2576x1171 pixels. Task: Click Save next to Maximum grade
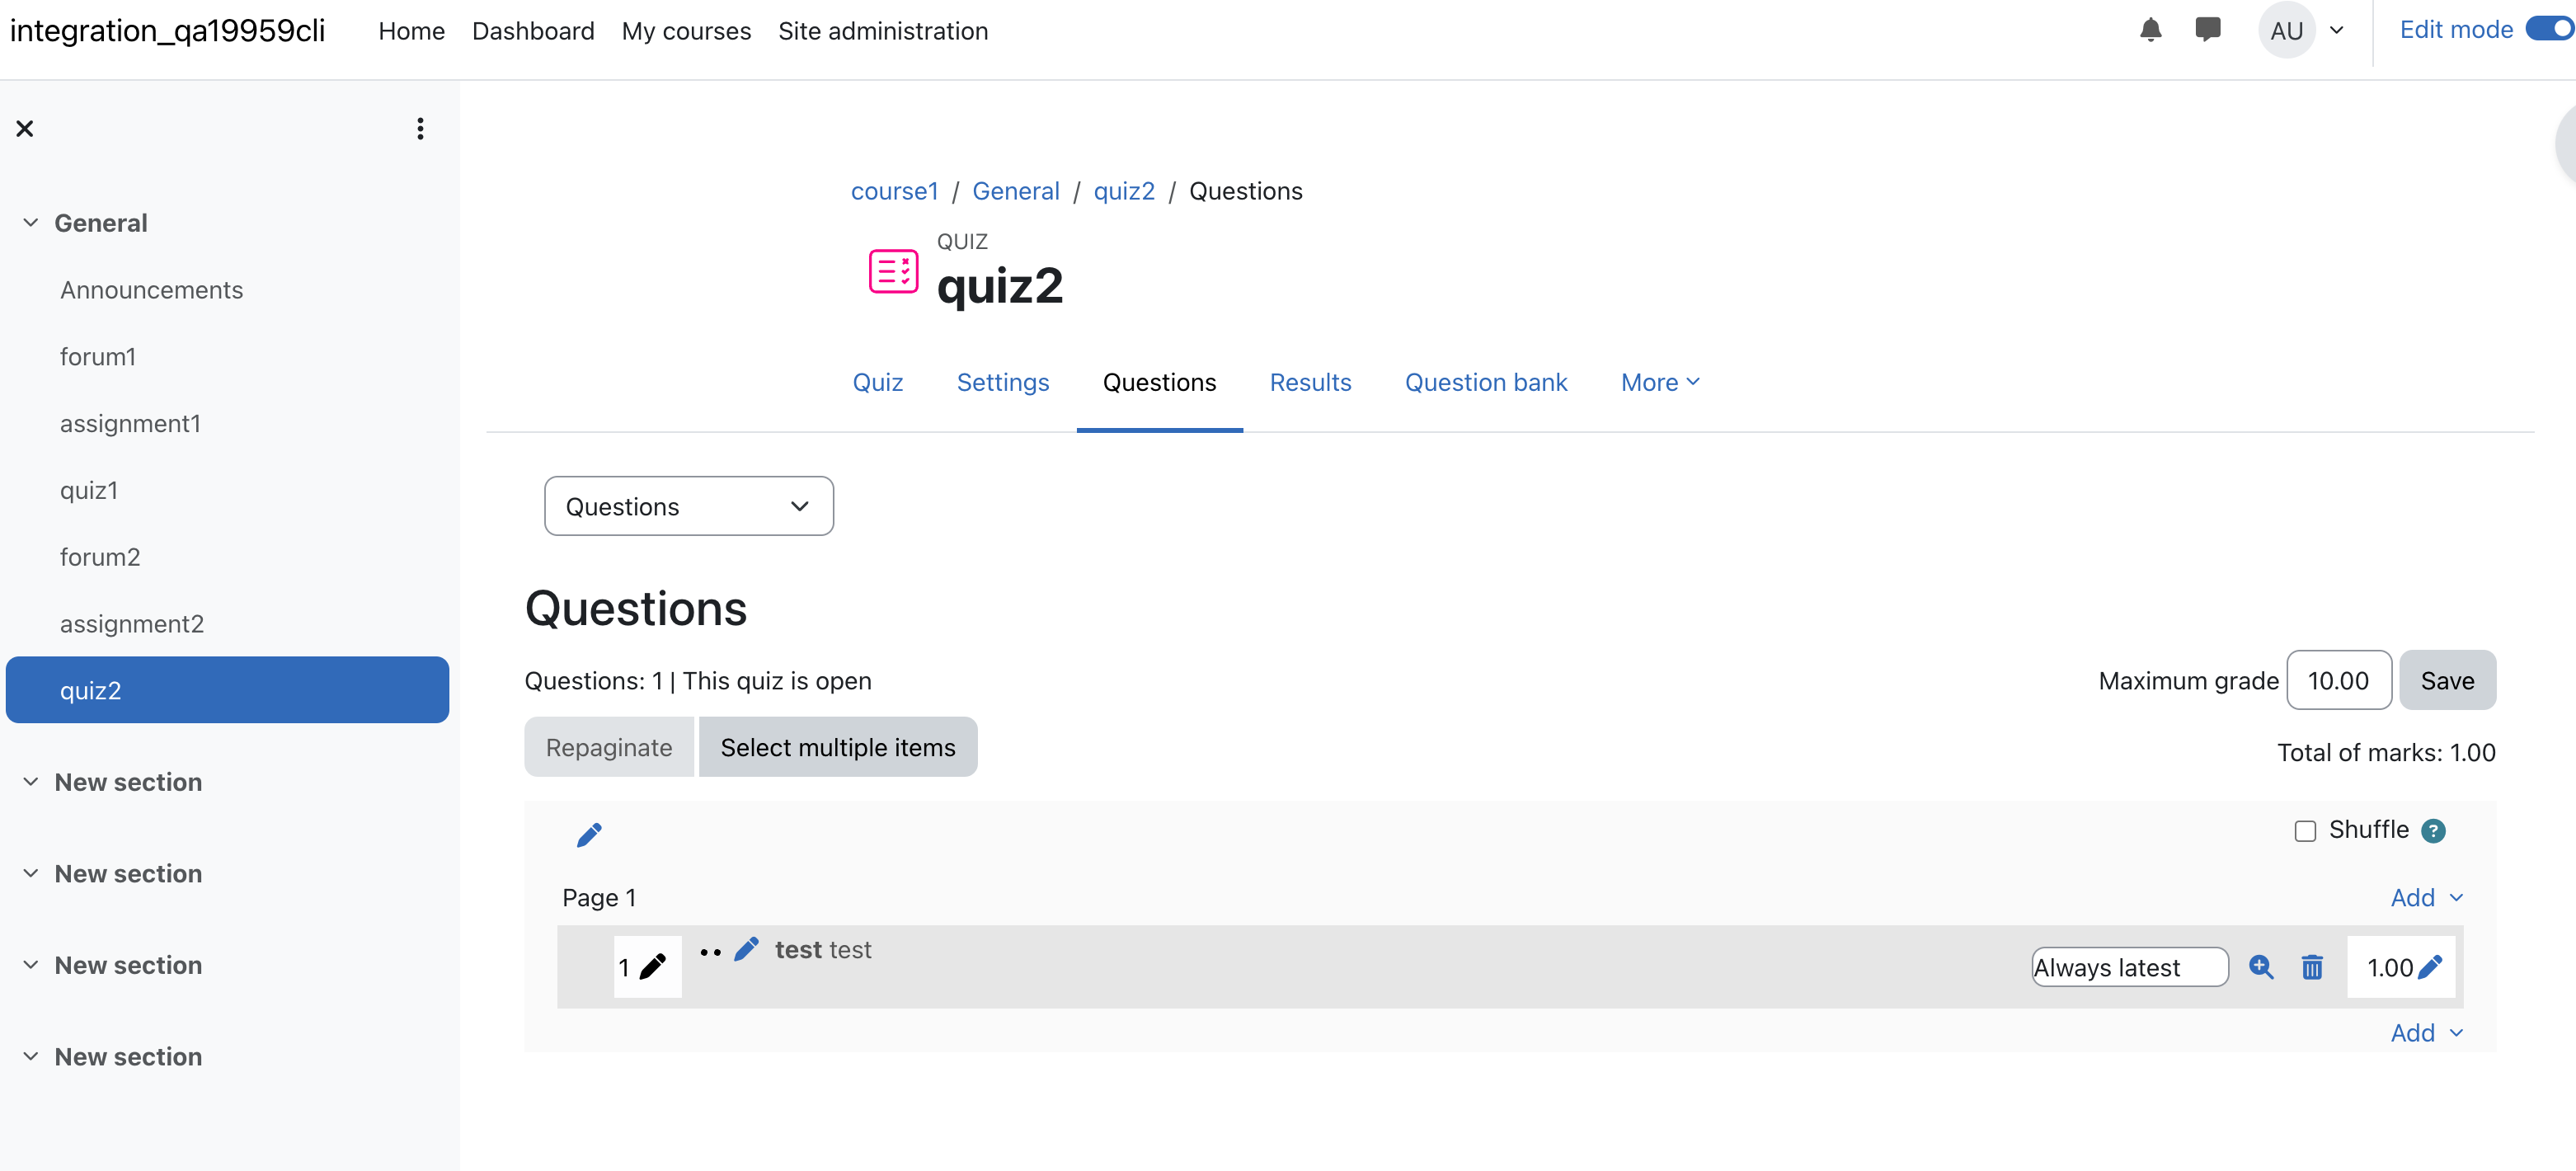coord(2447,680)
